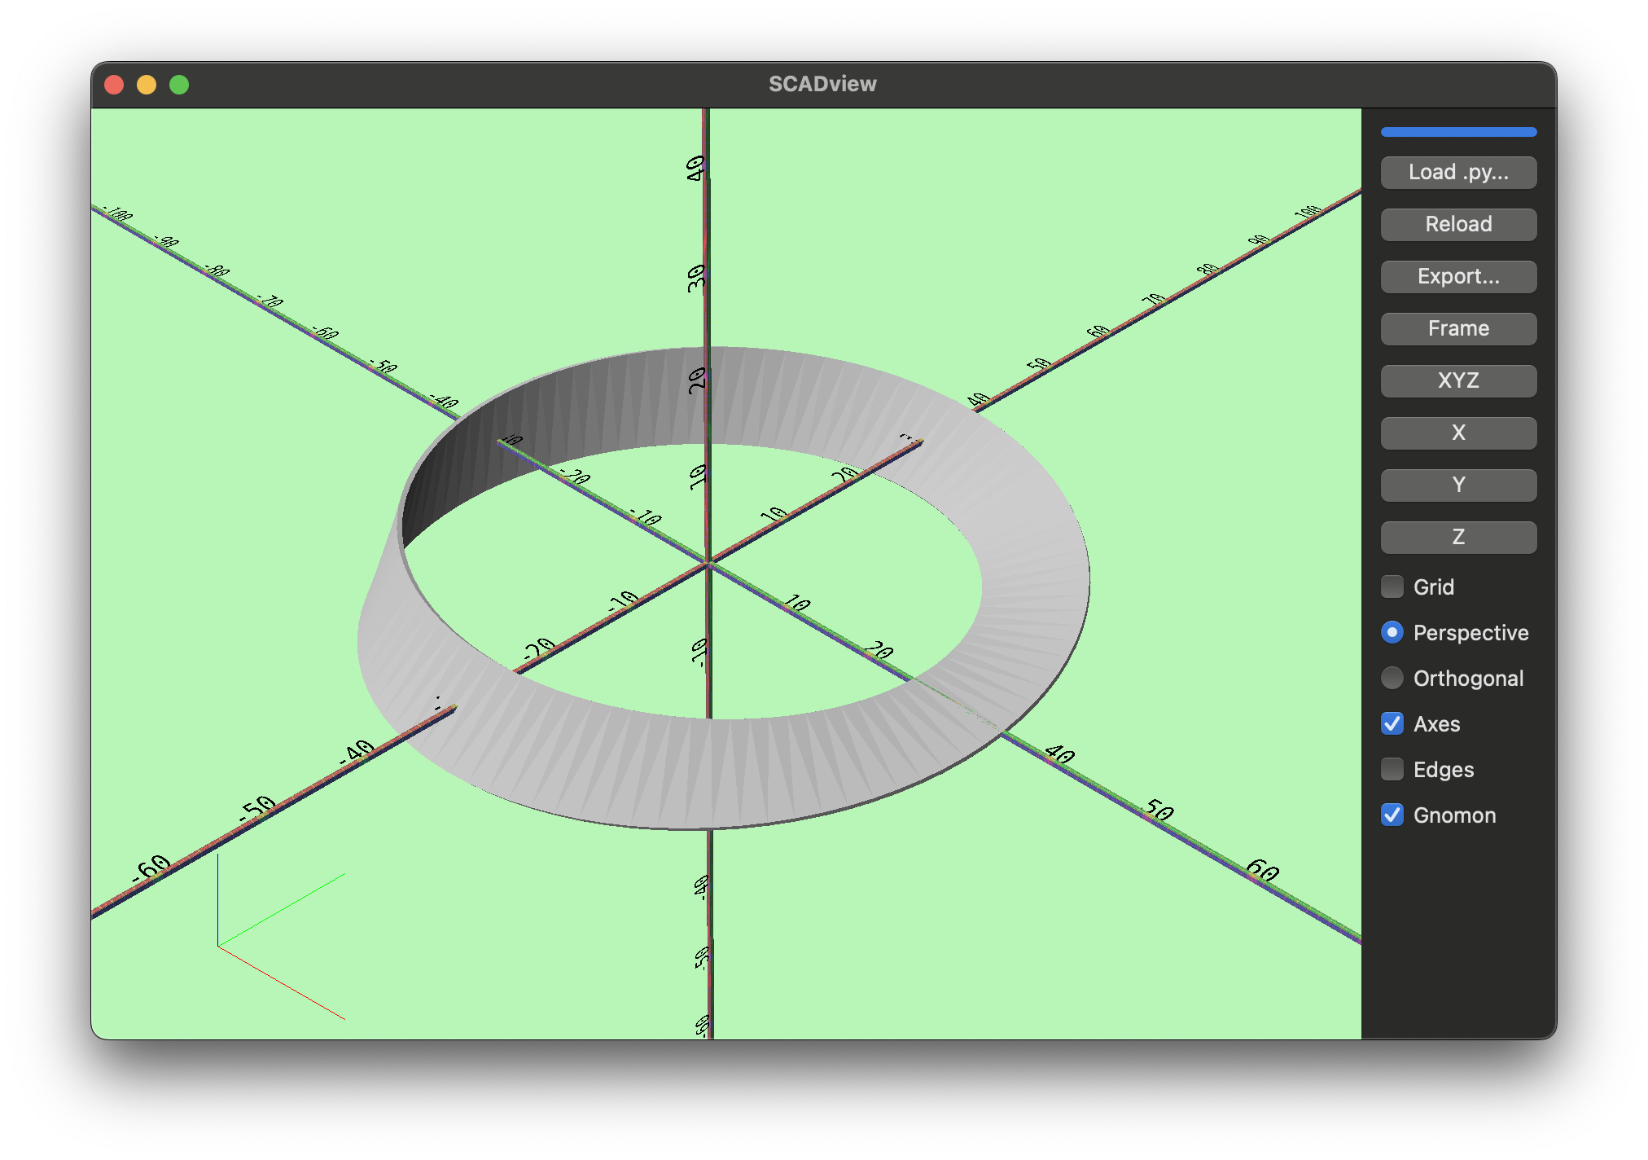The image size is (1648, 1160).
Task: Click the Frame view button
Action: click(1458, 329)
